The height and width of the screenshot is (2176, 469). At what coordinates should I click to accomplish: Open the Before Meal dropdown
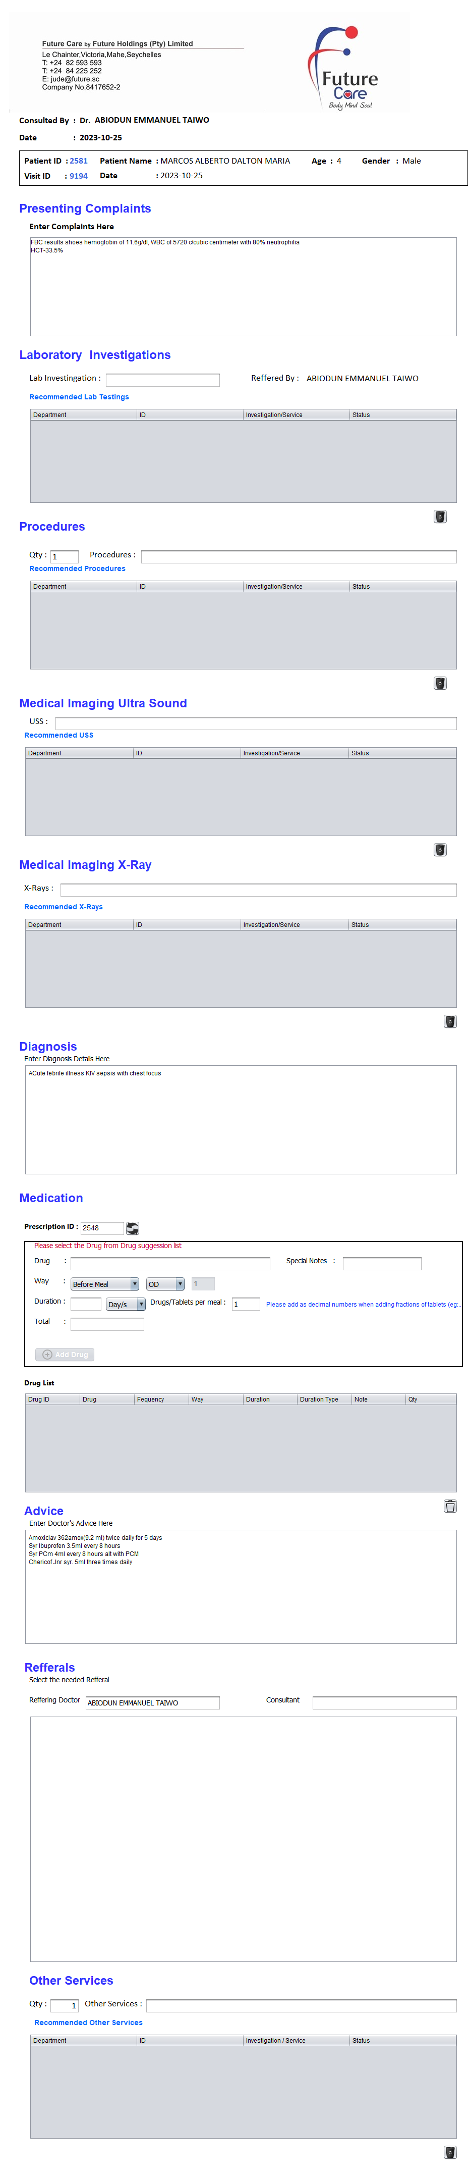point(104,1284)
